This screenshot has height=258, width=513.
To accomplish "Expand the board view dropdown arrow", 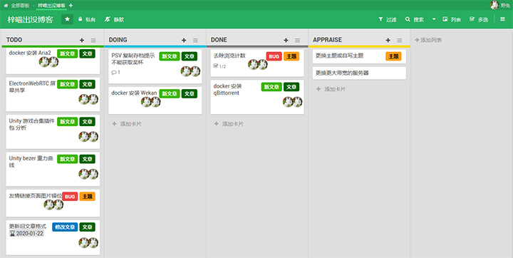I will pos(434,19).
